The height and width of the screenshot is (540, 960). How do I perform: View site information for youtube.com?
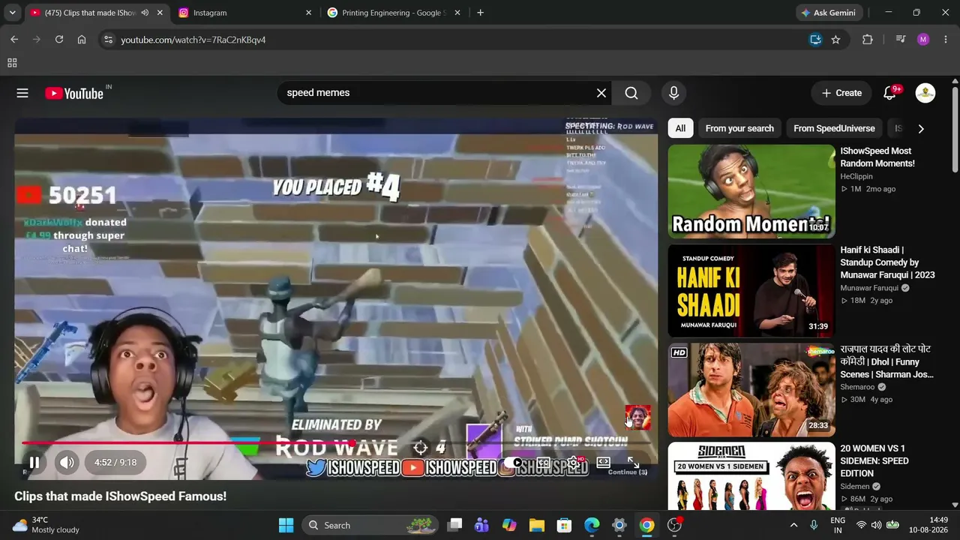pos(108,40)
